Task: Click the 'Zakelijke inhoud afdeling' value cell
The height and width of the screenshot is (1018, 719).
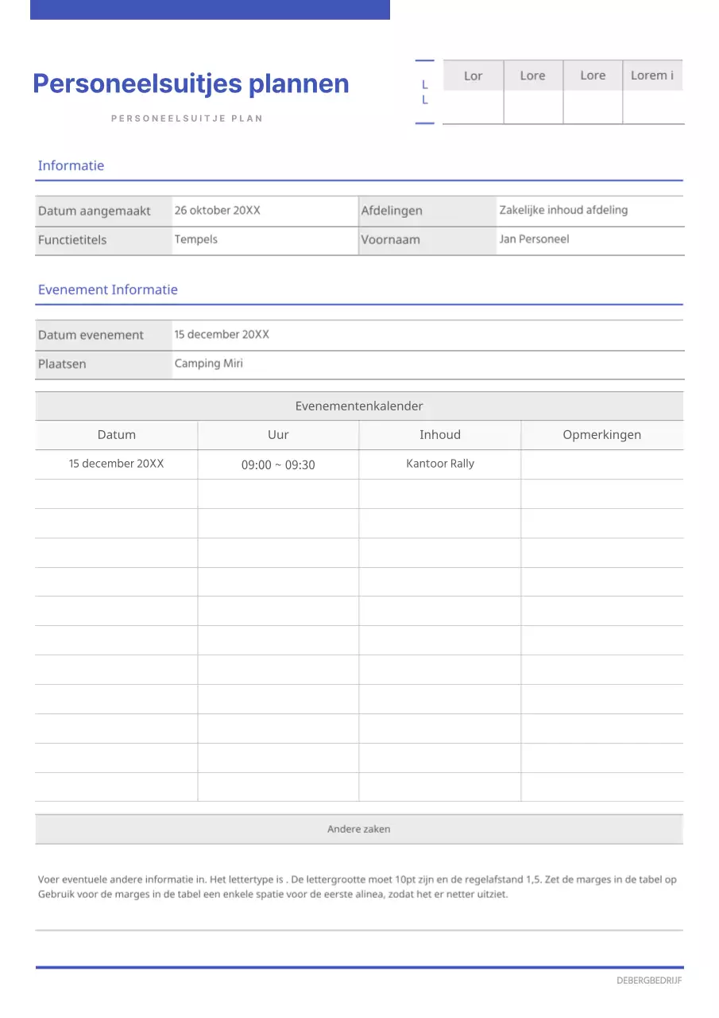Action: [564, 210]
